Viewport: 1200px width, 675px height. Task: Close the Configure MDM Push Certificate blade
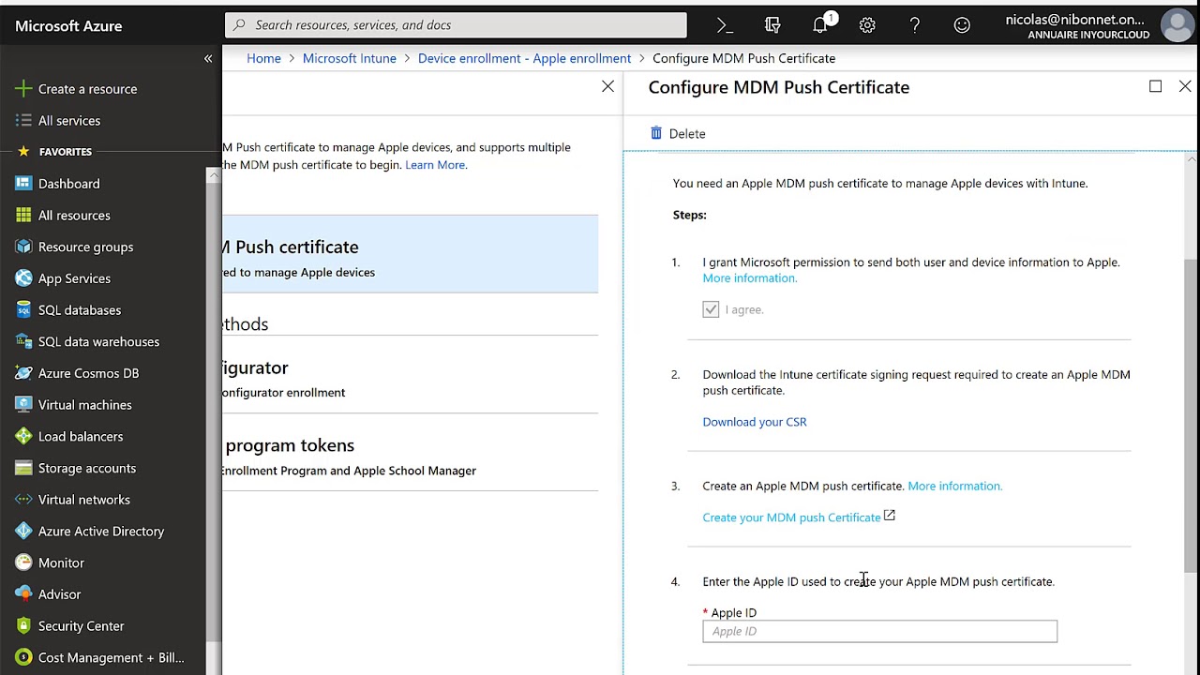[1185, 86]
